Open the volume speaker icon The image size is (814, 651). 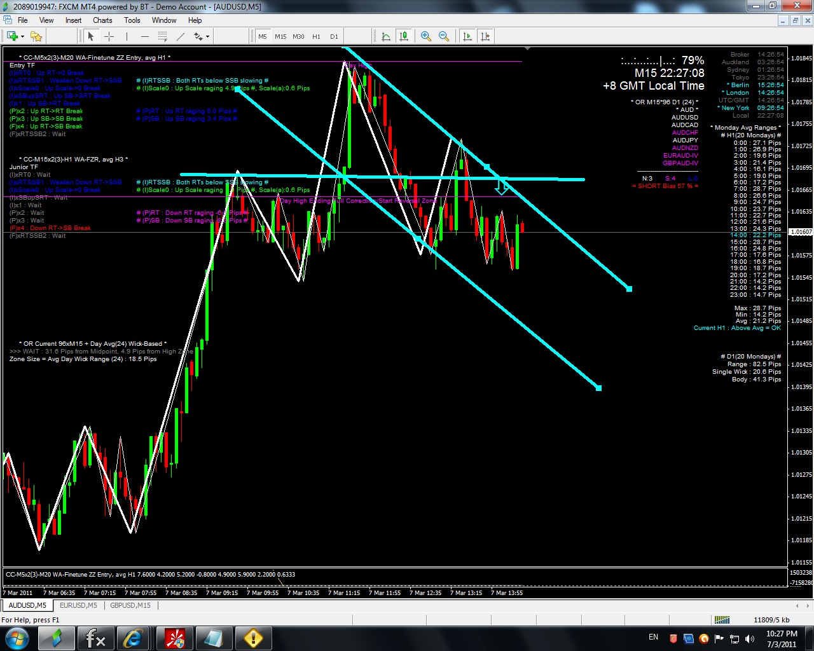(x=750, y=638)
